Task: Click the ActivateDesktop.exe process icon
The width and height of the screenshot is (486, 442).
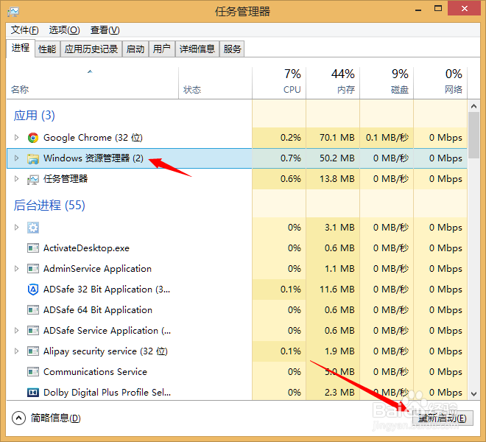Action: click(33, 248)
